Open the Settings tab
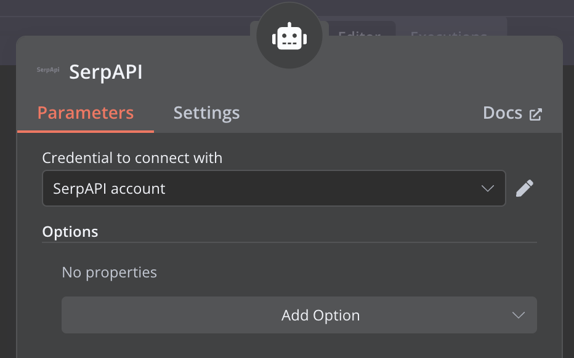Screen dimensions: 574x358 206,113
